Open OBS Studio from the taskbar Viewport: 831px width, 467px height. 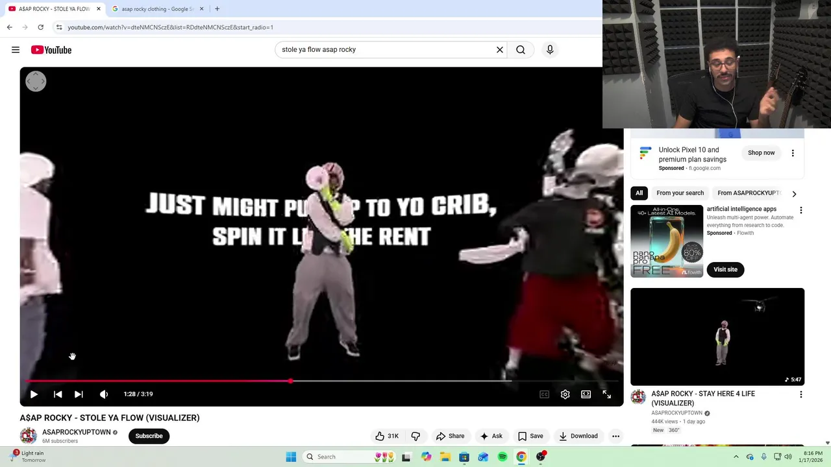[541, 457]
